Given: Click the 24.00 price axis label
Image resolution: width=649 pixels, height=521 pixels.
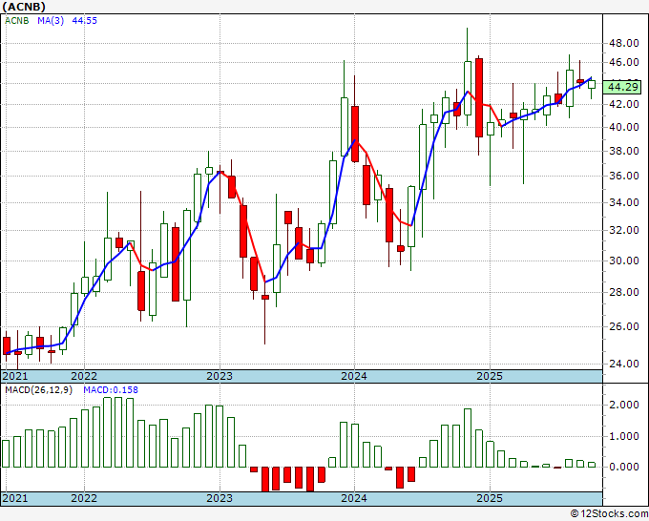Looking at the screenshot, I should [624, 364].
